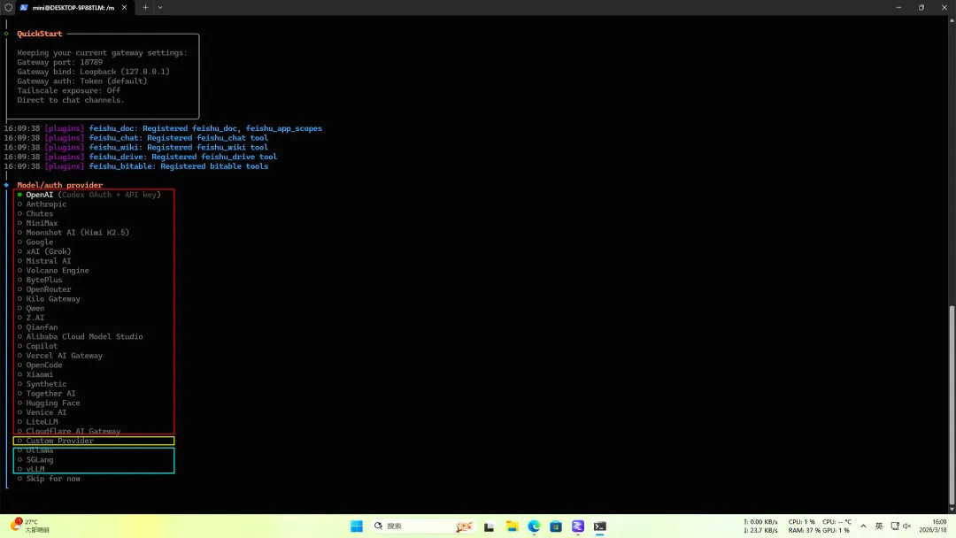The image size is (956, 538).
Task: Select OpenRouter in the list
Action: point(44,289)
